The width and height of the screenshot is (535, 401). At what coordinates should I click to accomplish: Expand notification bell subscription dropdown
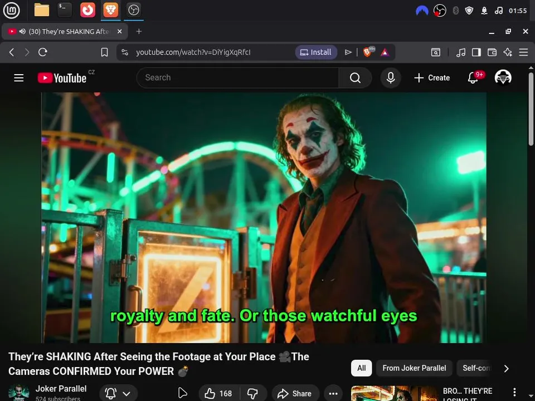[118, 394]
